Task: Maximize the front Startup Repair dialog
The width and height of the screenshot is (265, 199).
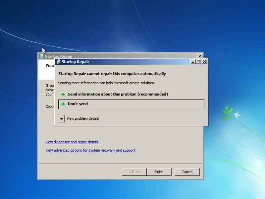Action: pyautogui.click(x=198, y=62)
